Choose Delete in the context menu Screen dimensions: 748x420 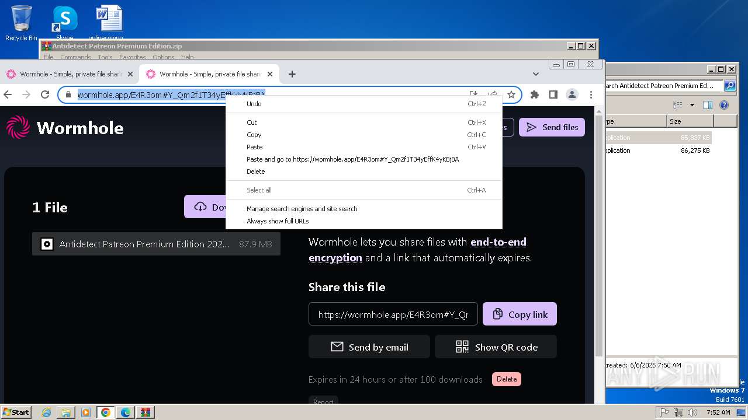[363, 171]
